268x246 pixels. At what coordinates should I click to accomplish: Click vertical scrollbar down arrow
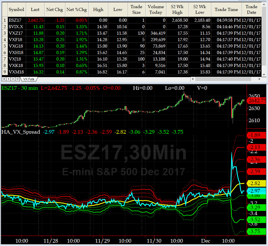[x=264, y=74]
